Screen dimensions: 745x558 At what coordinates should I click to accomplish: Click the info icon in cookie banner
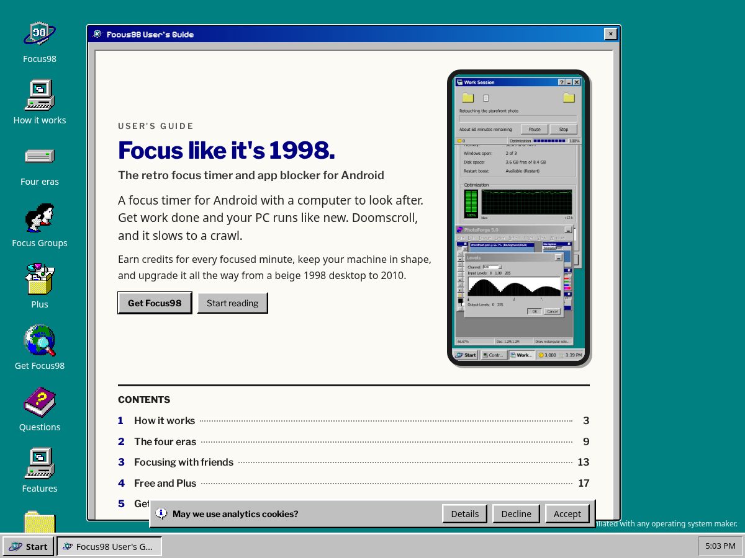point(161,513)
